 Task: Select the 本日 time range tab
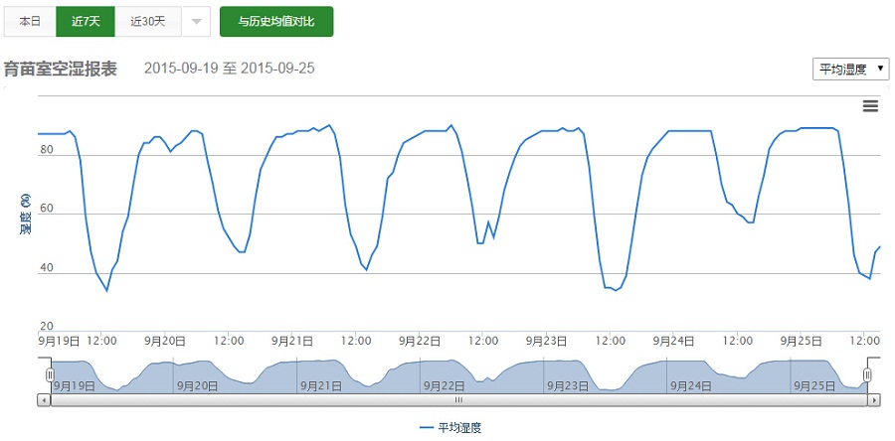(x=30, y=22)
